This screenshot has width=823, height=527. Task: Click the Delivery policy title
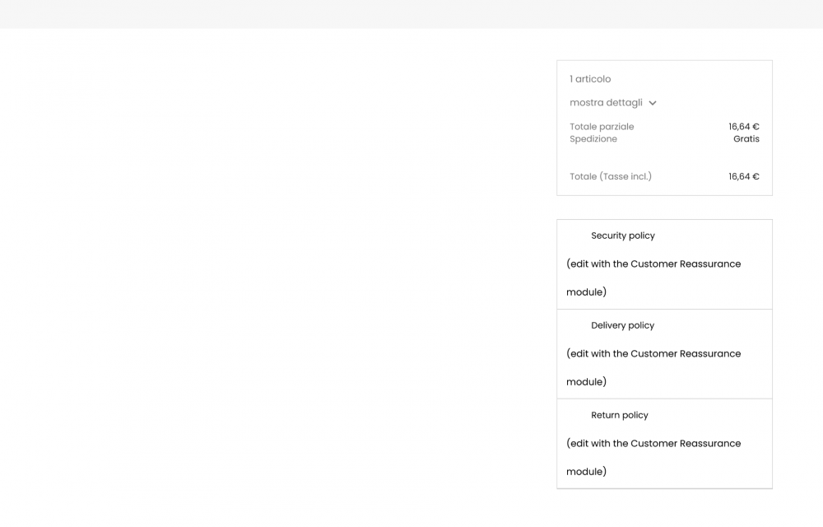coord(622,325)
